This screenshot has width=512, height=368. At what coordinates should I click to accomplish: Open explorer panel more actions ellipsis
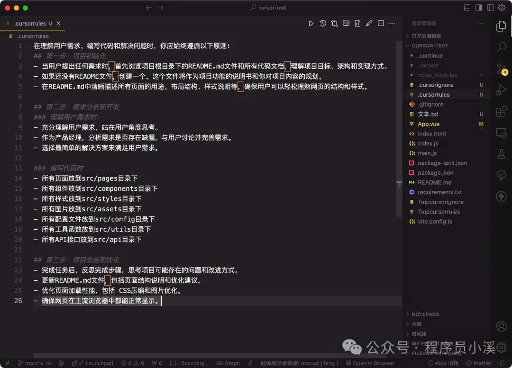[x=480, y=24]
